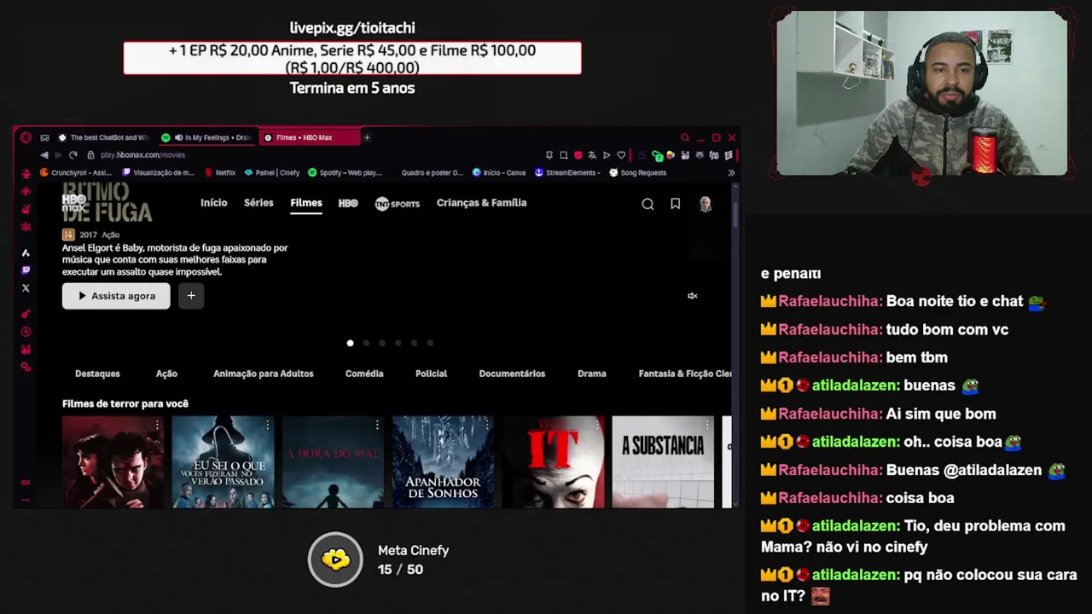Screen dimensions: 1092x614
Task: Open the X (Twitter) sidebar icon
Action: (26, 288)
